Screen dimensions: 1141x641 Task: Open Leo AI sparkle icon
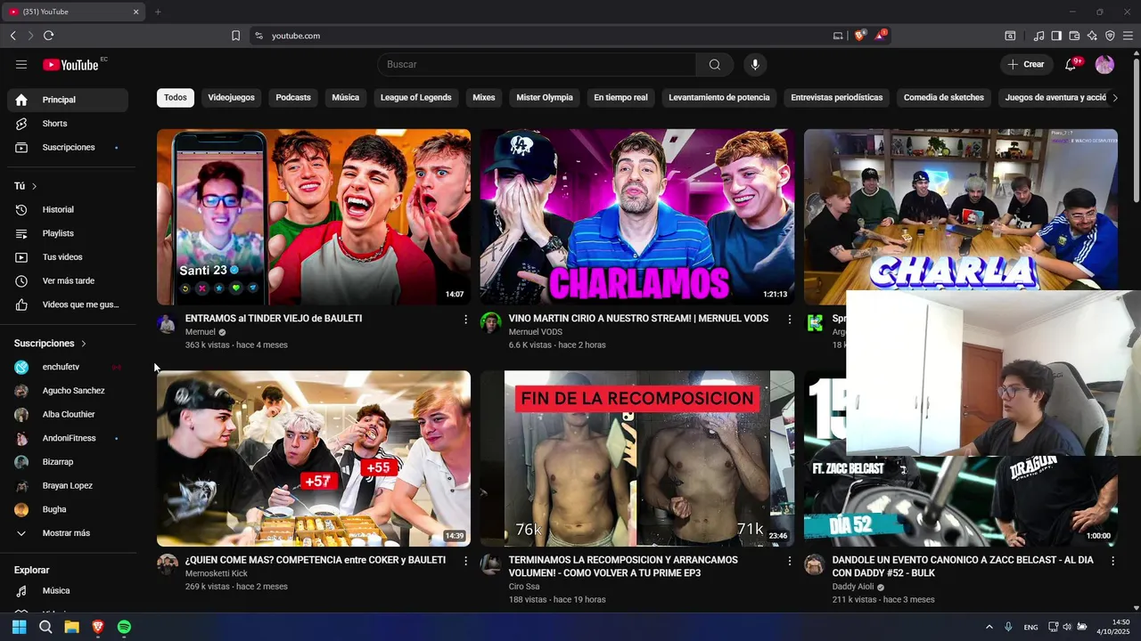(x=1092, y=36)
